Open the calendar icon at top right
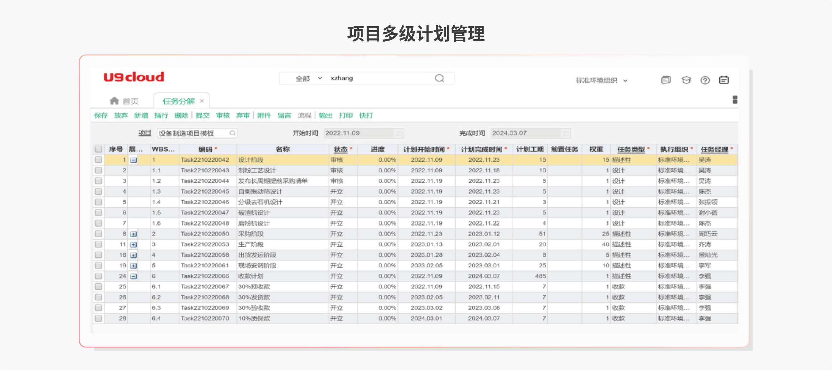Screen dimensions: 832x370 pos(724,80)
